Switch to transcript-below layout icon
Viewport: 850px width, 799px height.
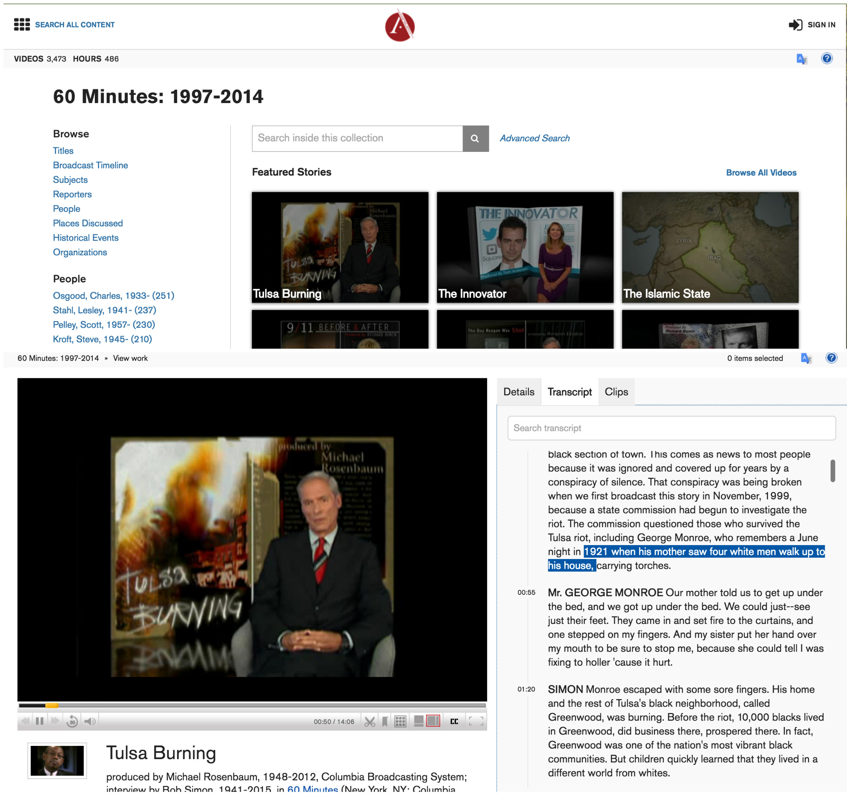coord(419,722)
